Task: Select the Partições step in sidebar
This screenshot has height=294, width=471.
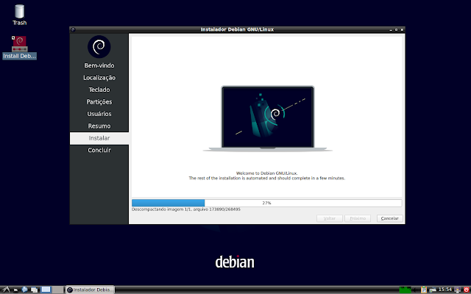Action: click(x=99, y=101)
